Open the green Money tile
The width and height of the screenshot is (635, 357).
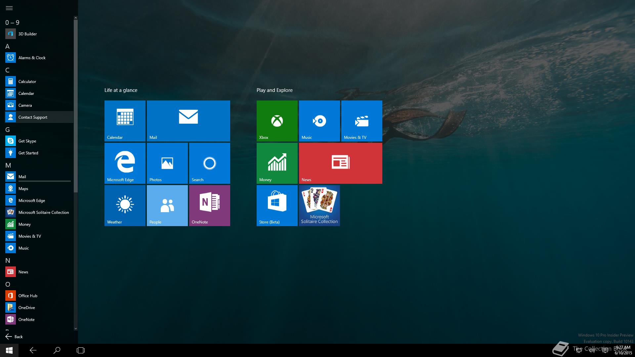277,163
